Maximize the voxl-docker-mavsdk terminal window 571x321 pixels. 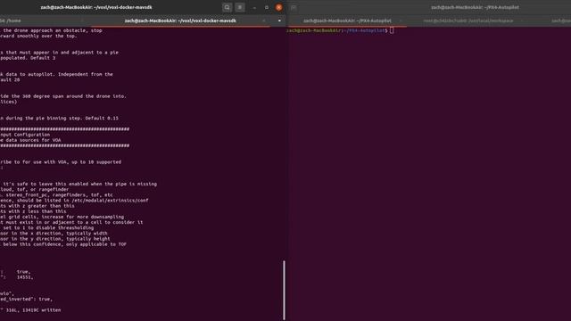(267, 7)
